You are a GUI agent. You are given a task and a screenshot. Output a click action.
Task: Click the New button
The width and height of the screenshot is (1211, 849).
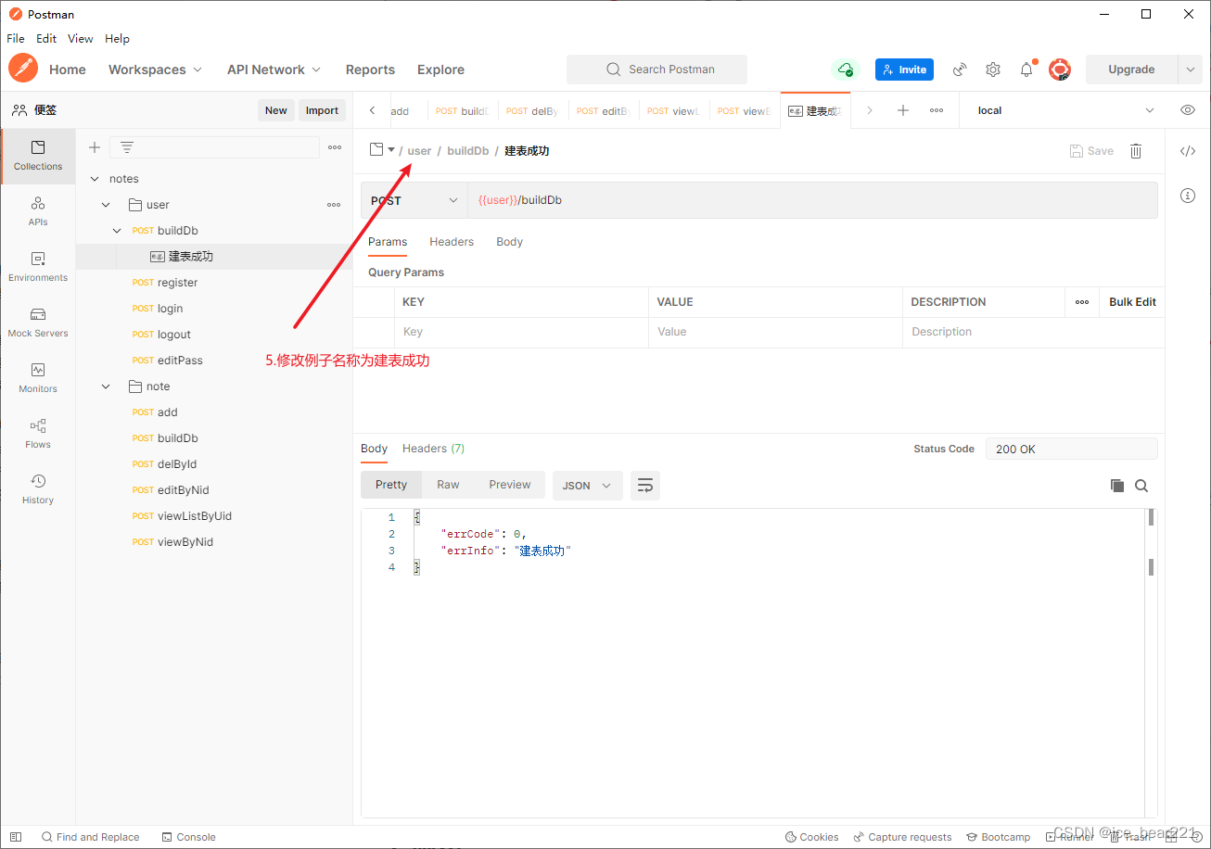(x=276, y=110)
